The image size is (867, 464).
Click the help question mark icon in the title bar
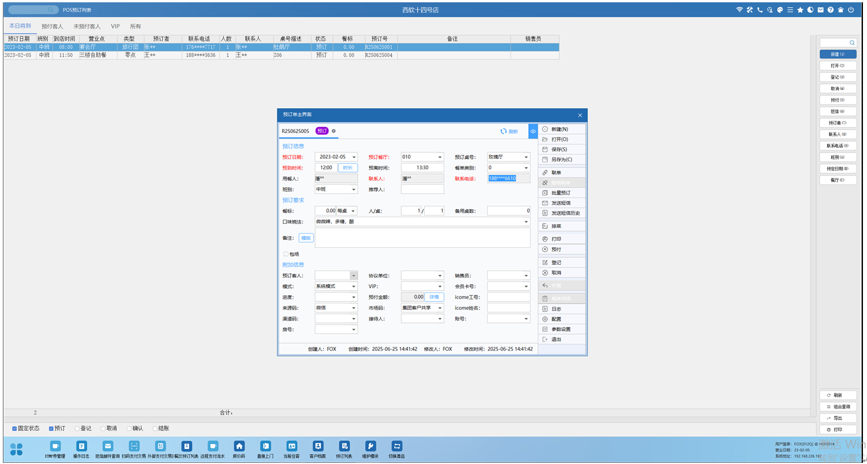(x=831, y=10)
